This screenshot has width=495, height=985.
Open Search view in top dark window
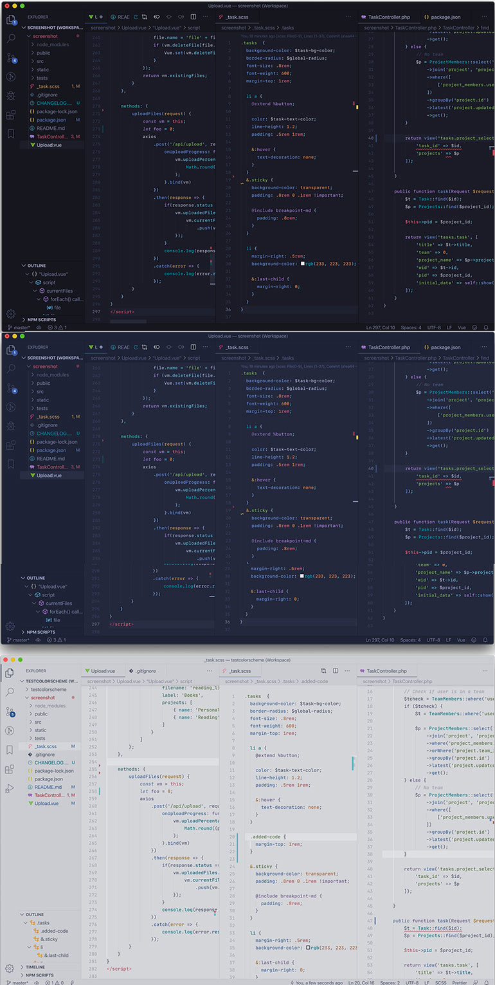[10, 39]
